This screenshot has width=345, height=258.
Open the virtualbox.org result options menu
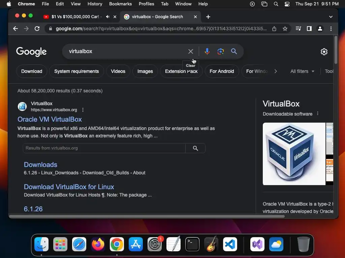tap(83, 110)
